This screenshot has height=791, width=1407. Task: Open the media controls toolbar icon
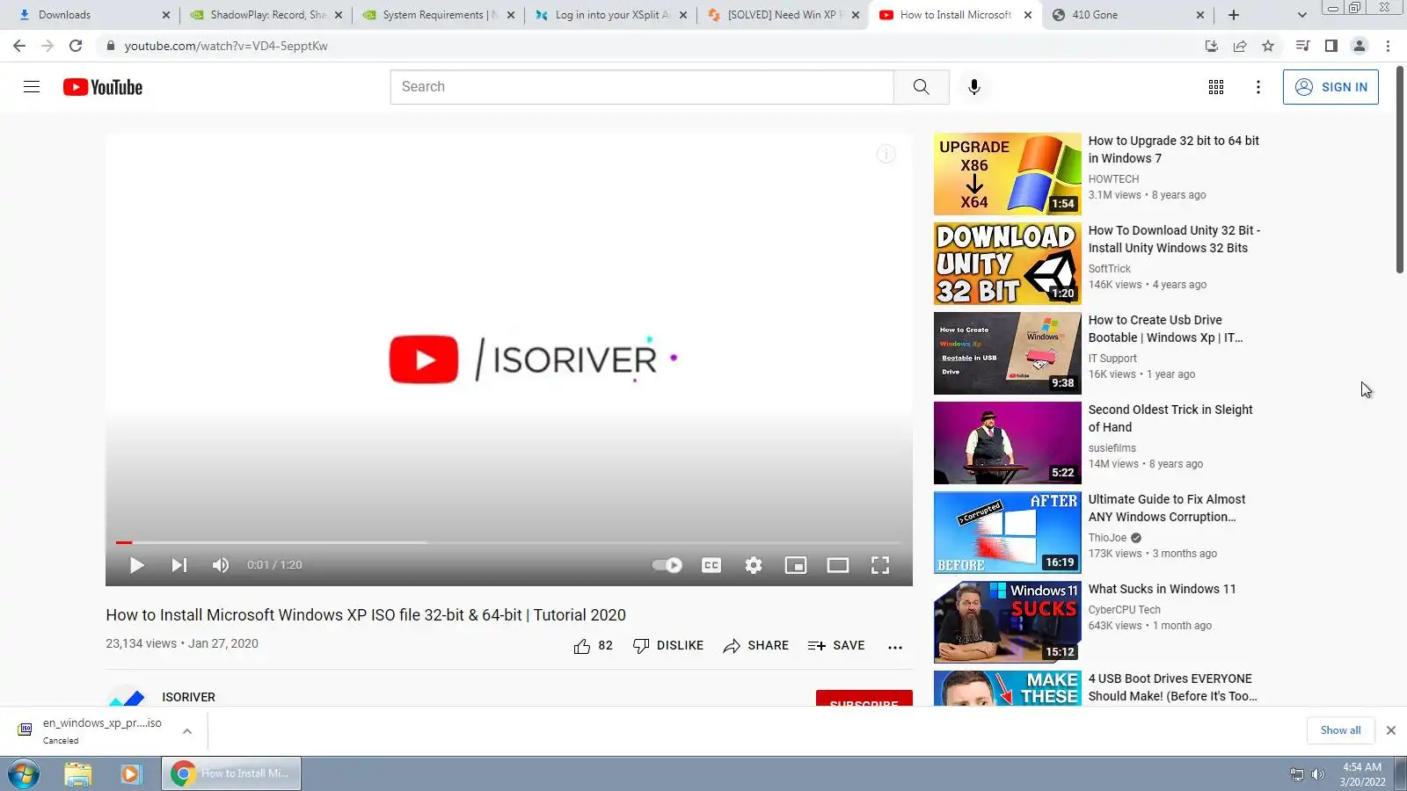pos(1302,46)
